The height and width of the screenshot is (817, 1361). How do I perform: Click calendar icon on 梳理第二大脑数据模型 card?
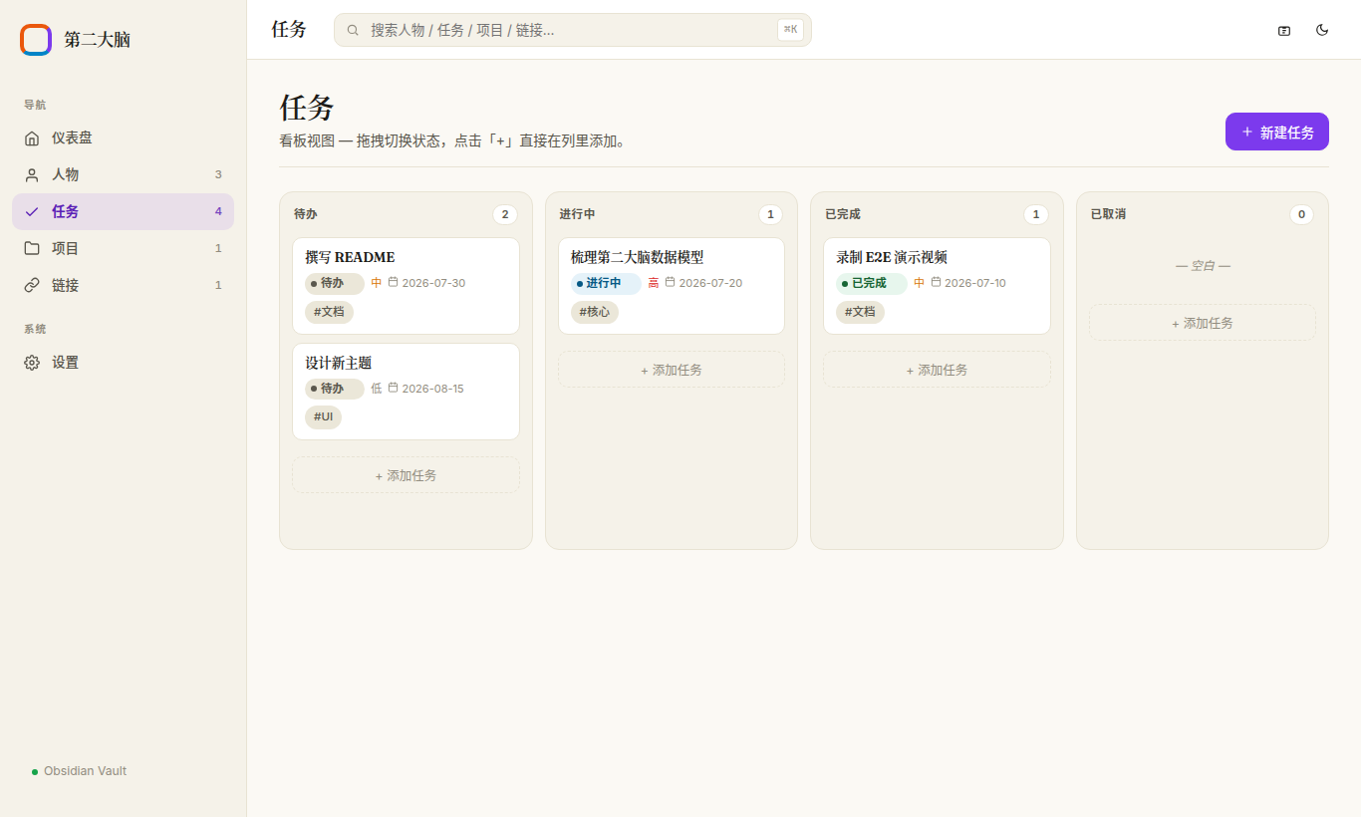coord(670,283)
